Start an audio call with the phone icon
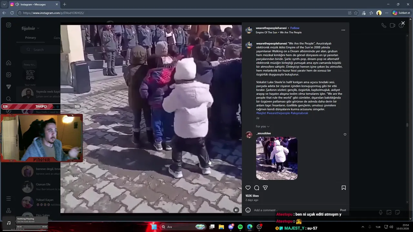Screen dimensions: 413x232 [384, 25]
